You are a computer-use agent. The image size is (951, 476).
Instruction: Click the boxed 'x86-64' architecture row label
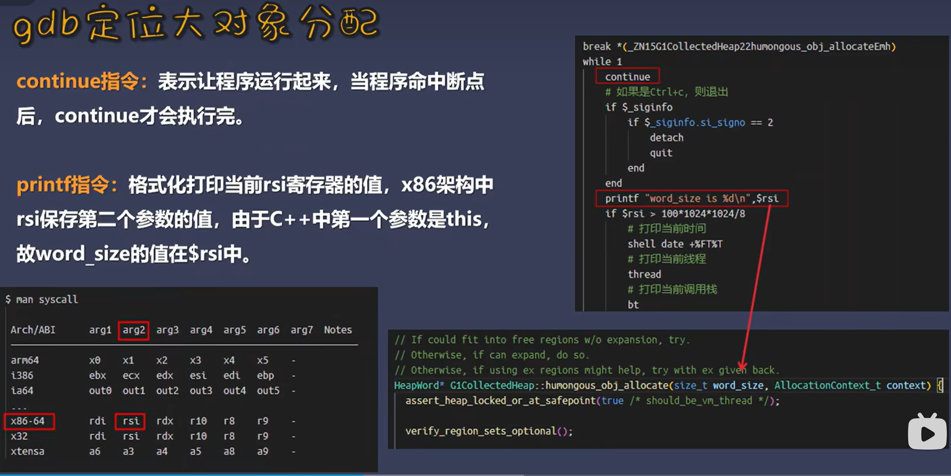click(29, 421)
